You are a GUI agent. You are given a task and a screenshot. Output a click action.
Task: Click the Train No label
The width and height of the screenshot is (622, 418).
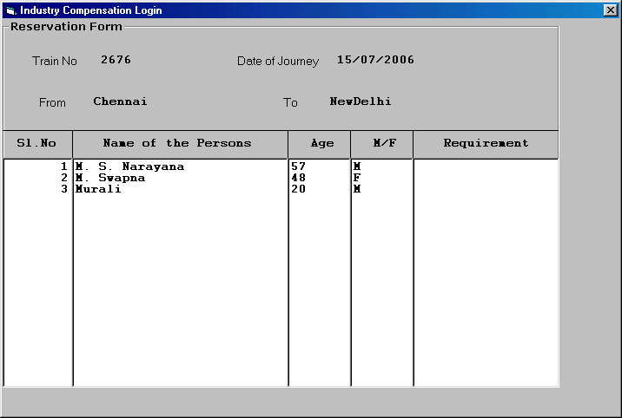(x=55, y=61)
